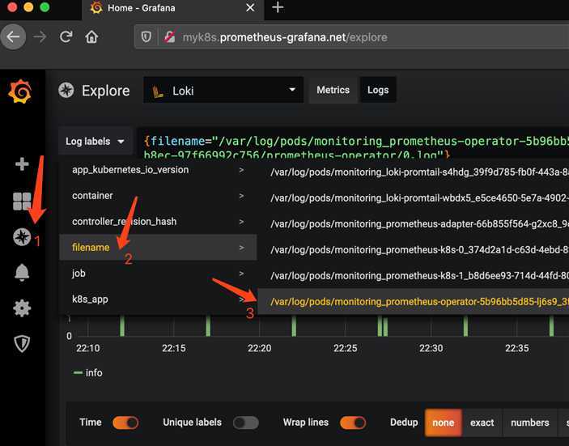Click the browser URL address bar
Viewport: 569px width, 446px height.
click(x=351, y=37)
